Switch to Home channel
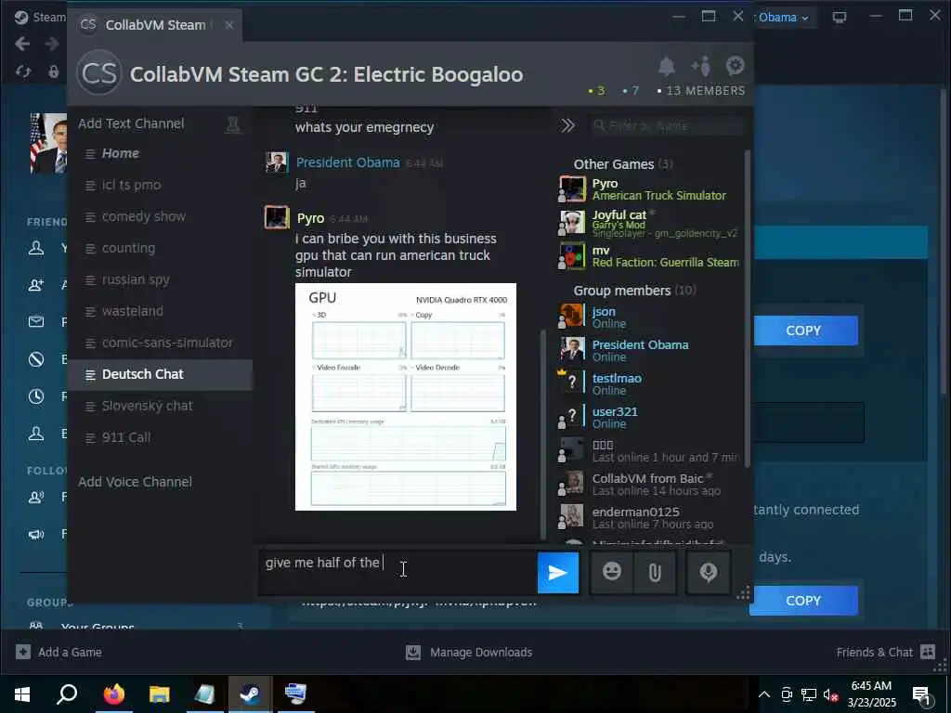The width and height of the screenshot is (951, 713). 160,153
